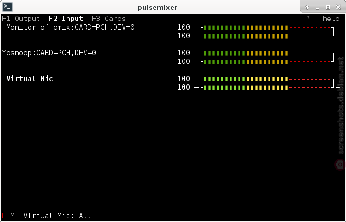Click Monitor of dmix lower volume bar
Screen dimensions: 346x222
pyautogui.click(x=267, y=36)
